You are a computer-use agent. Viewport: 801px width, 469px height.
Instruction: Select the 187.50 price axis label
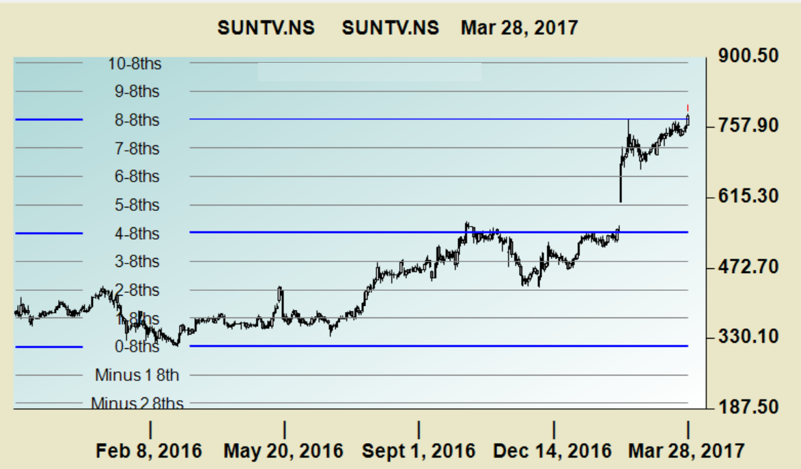tap(749, 407)
